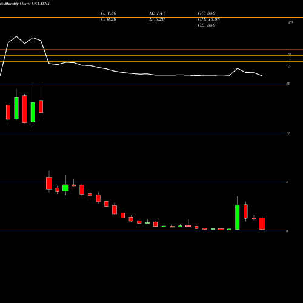Select the open value 'O: 1.30'
The image size is (303, 303).
pyautogui.click(x=108, y=13)
